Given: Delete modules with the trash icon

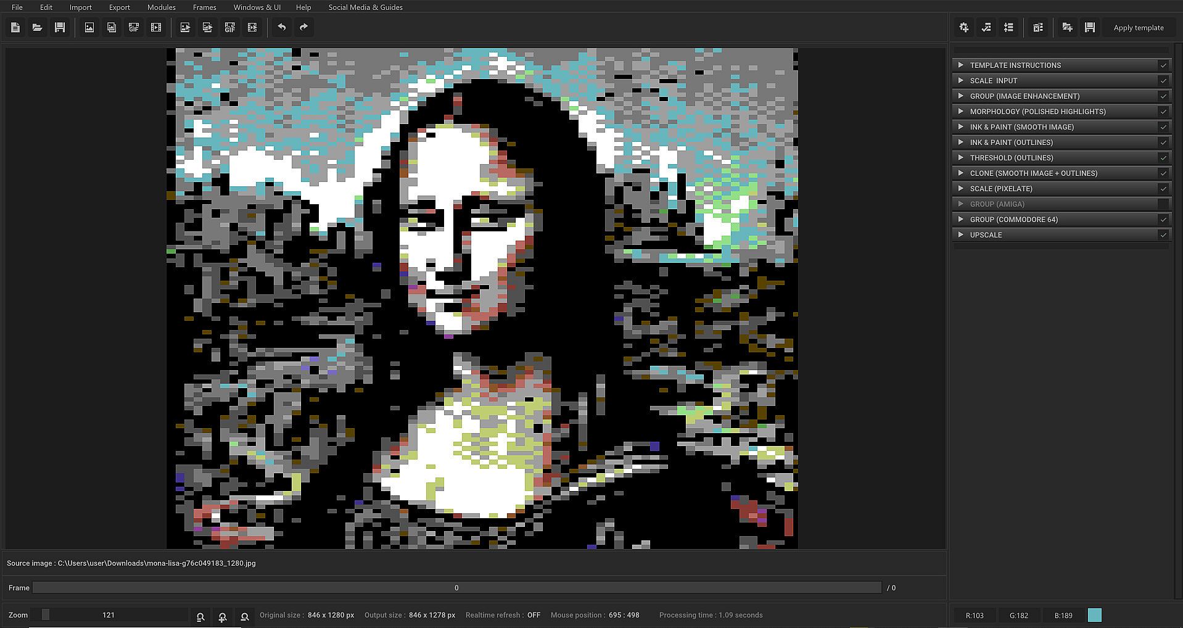Looking at the screenshot, I should [1038, 28].
